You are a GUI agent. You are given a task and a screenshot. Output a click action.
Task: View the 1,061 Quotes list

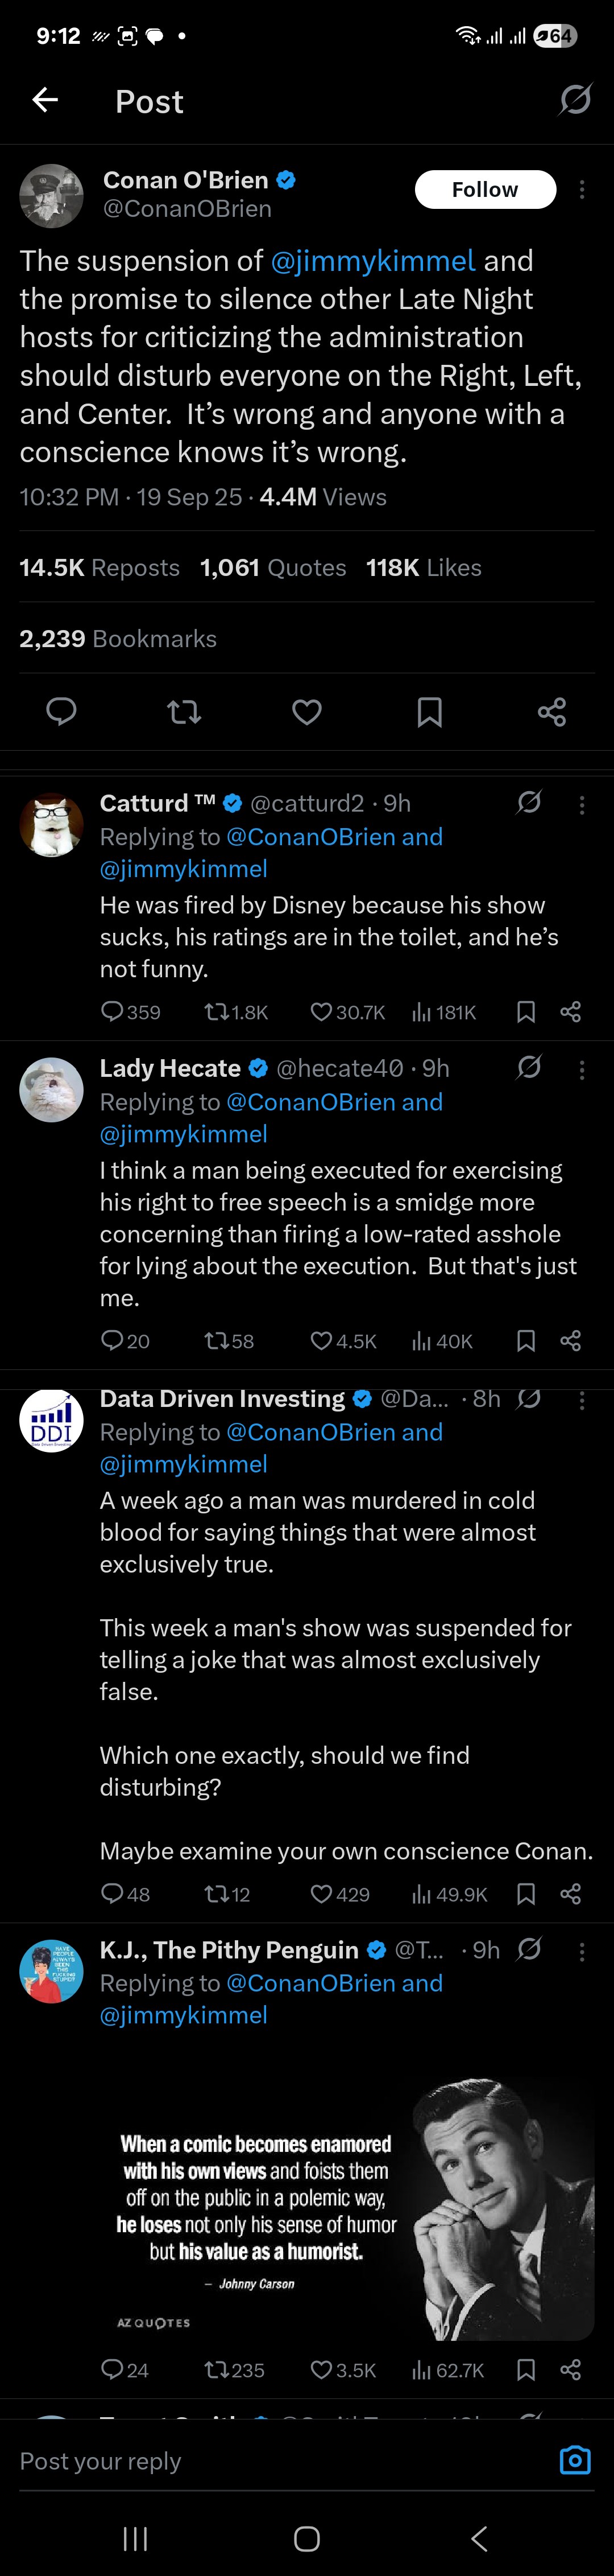tap(272, 568)
